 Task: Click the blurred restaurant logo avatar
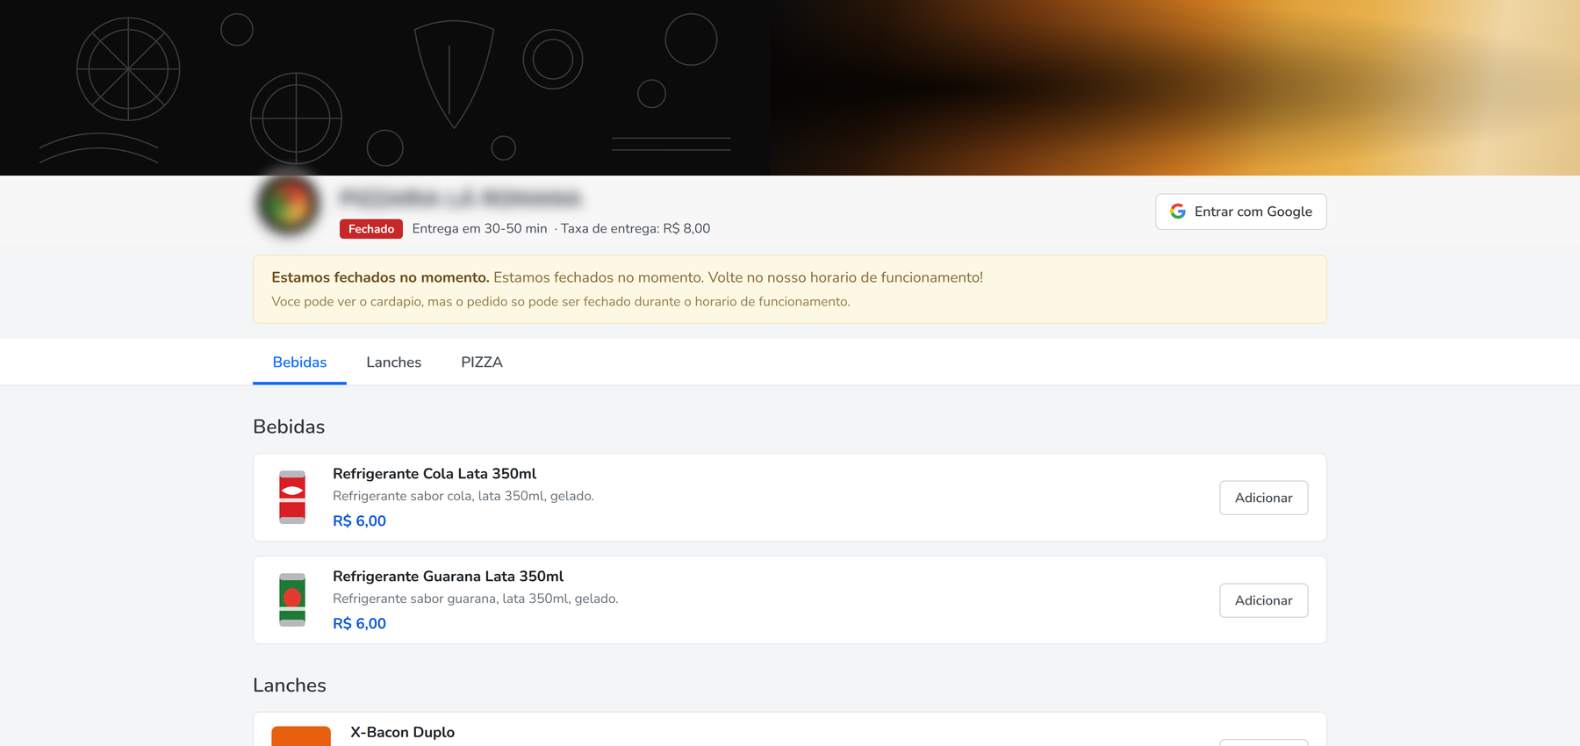click(x=289, y=204)
